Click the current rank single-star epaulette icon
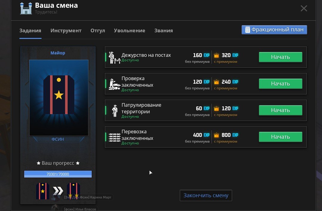This screenshot has height=211, width=322. [43, 191]
